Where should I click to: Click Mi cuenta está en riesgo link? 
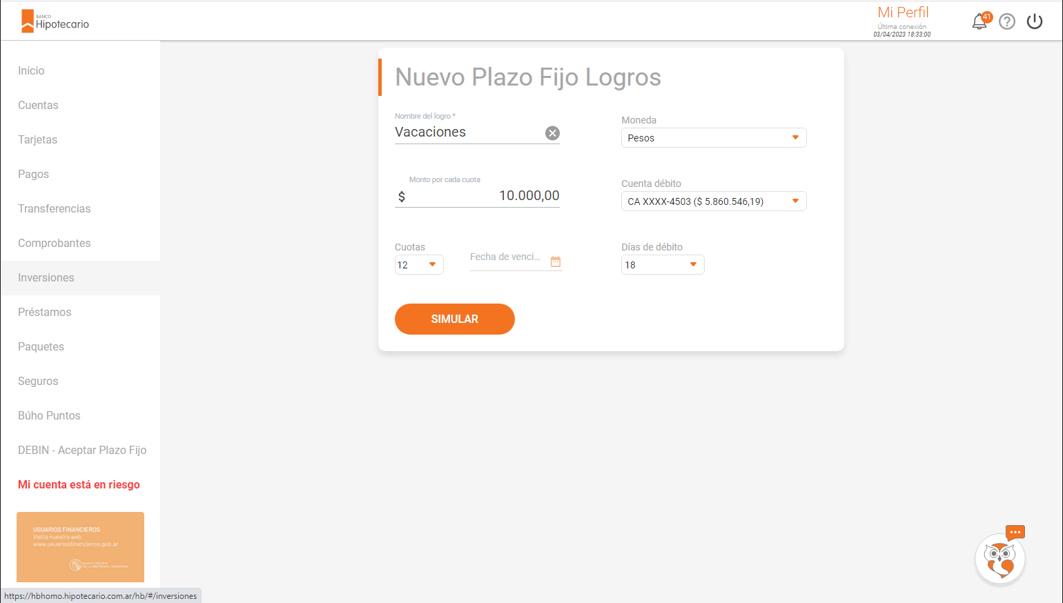tap(79, 485)
